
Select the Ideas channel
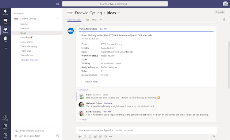pos(36,33)
